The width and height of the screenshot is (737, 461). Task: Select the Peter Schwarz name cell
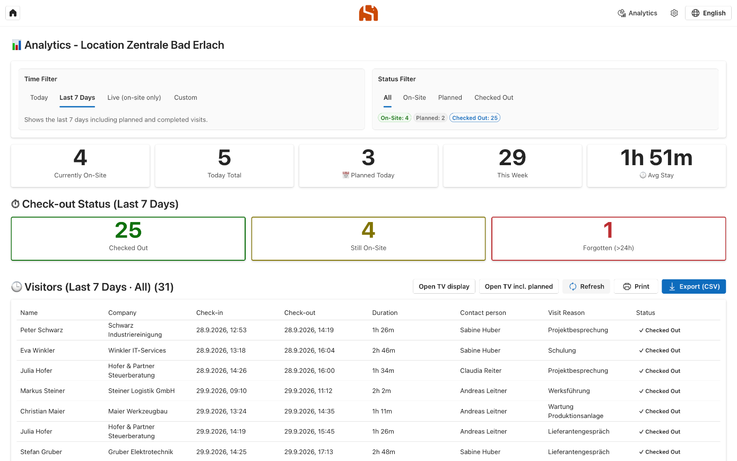tap(41, 330)
